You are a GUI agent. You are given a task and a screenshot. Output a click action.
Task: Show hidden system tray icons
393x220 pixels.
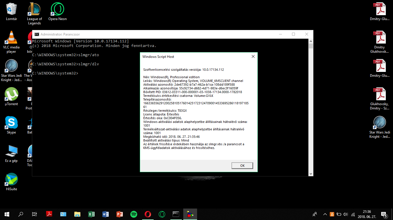point(325,214)
